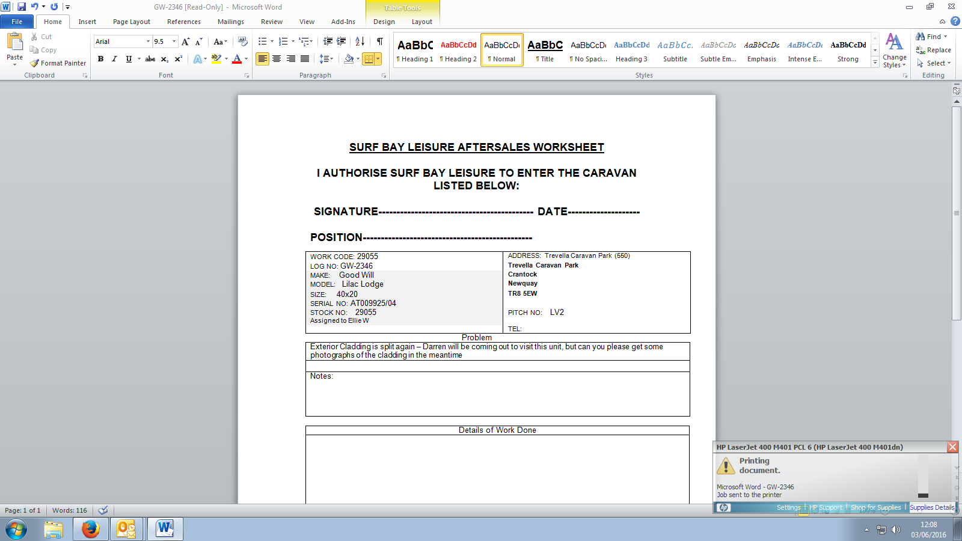Click Format Painter brush
The image size is (962, 541).
click(58, 63)
